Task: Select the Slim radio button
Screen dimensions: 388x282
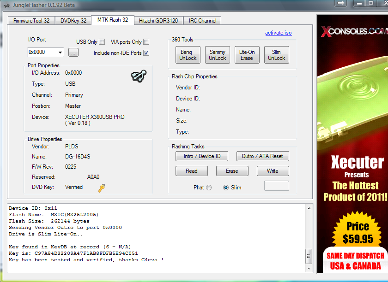Action: (226, 188)
